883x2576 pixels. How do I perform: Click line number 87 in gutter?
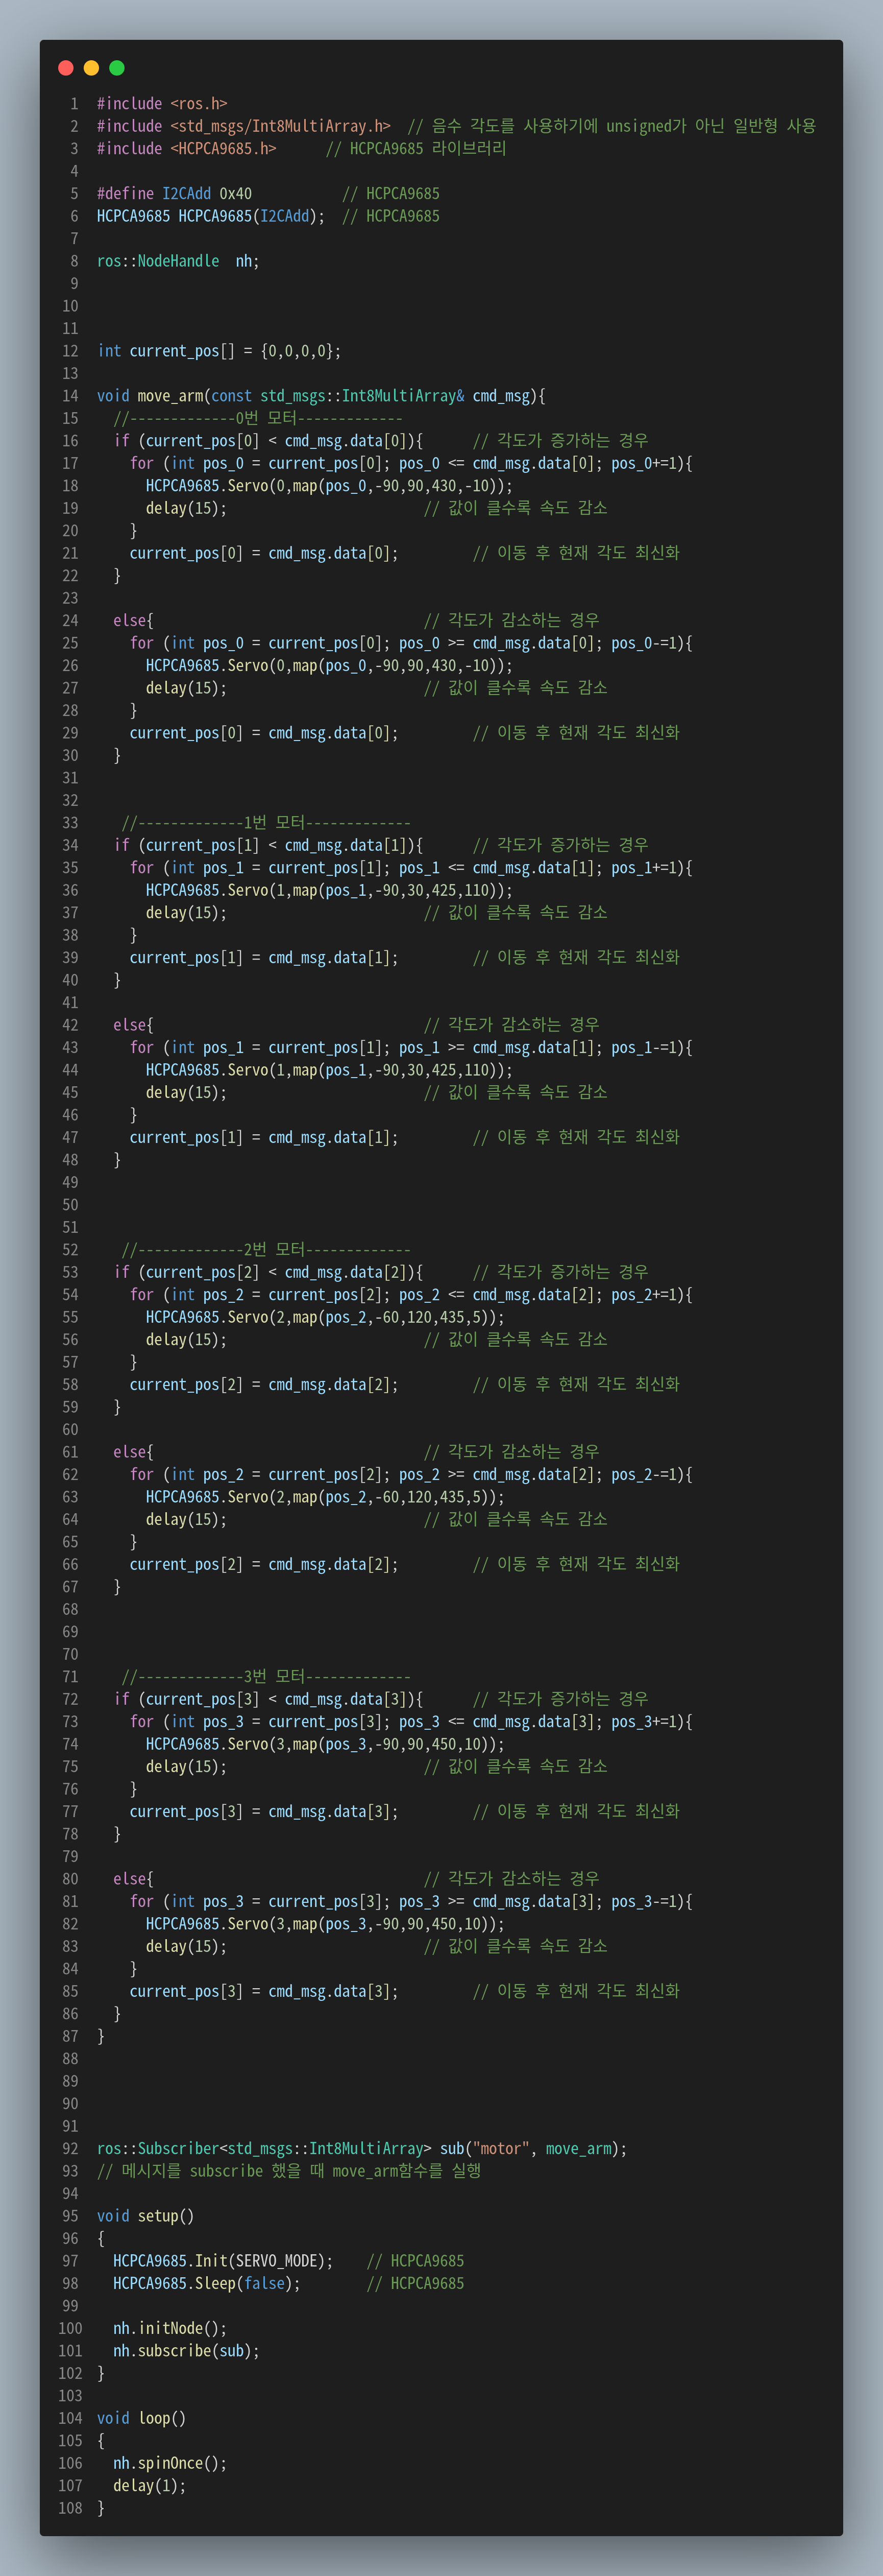(x=71, y=2037)
